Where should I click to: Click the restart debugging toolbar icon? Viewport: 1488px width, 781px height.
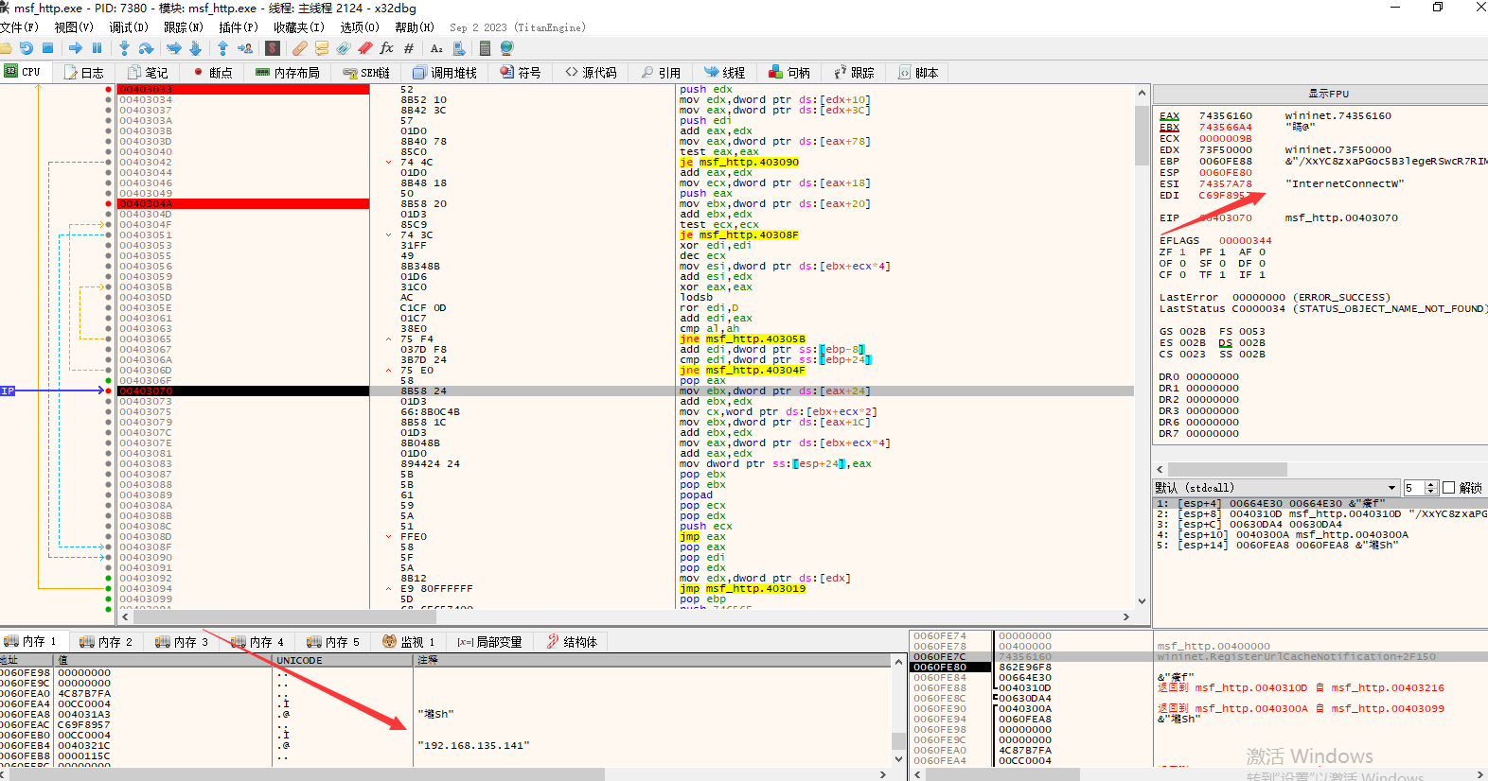coord(27,48)
